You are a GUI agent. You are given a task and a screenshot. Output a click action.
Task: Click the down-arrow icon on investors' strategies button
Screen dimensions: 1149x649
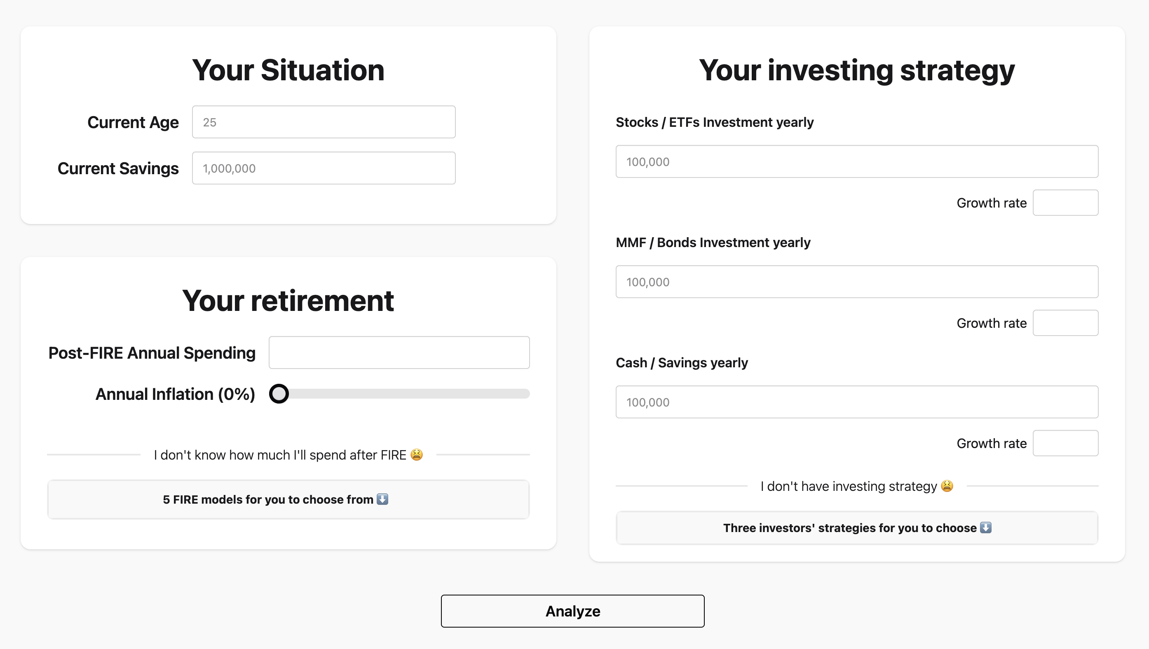(985, 528)
